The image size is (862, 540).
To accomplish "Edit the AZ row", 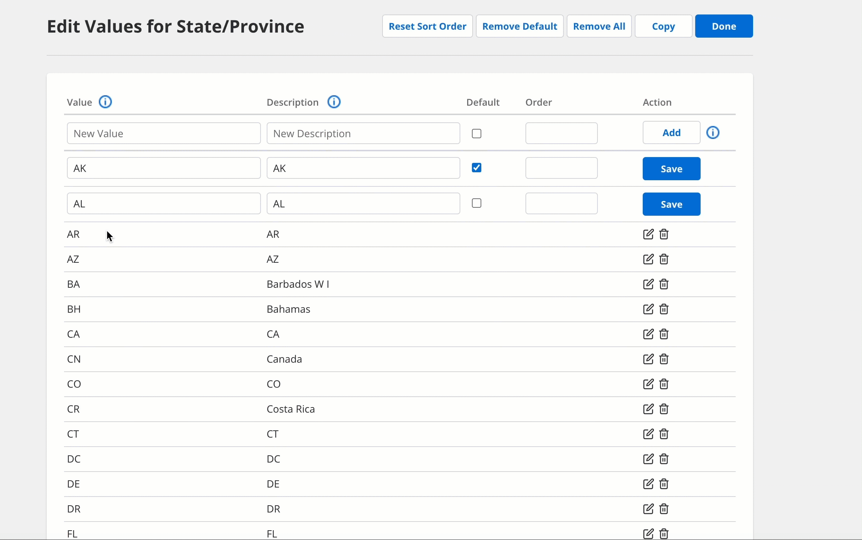I will (x=648, y=259).
